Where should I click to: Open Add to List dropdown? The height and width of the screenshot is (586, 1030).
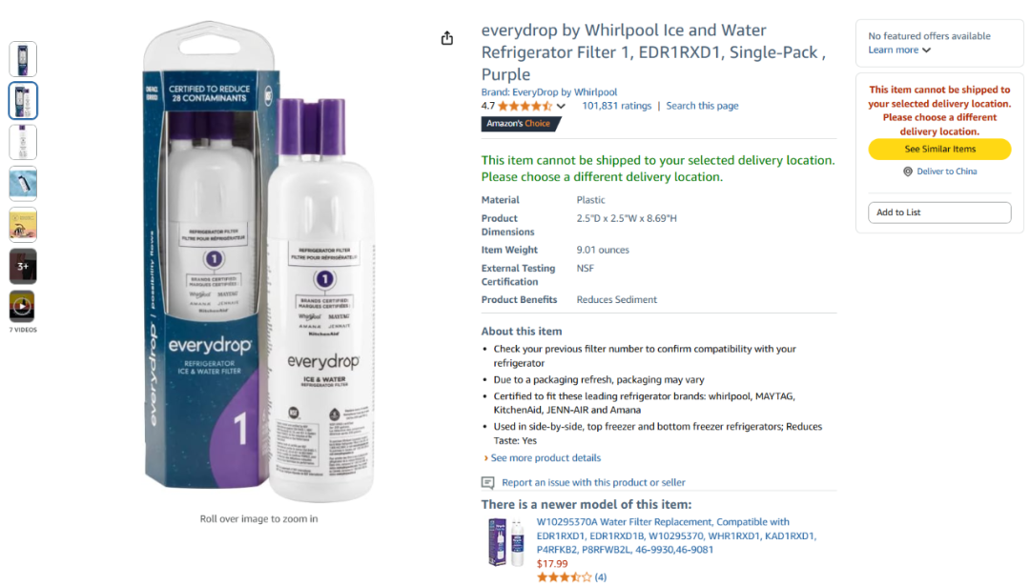click(939, 212)
